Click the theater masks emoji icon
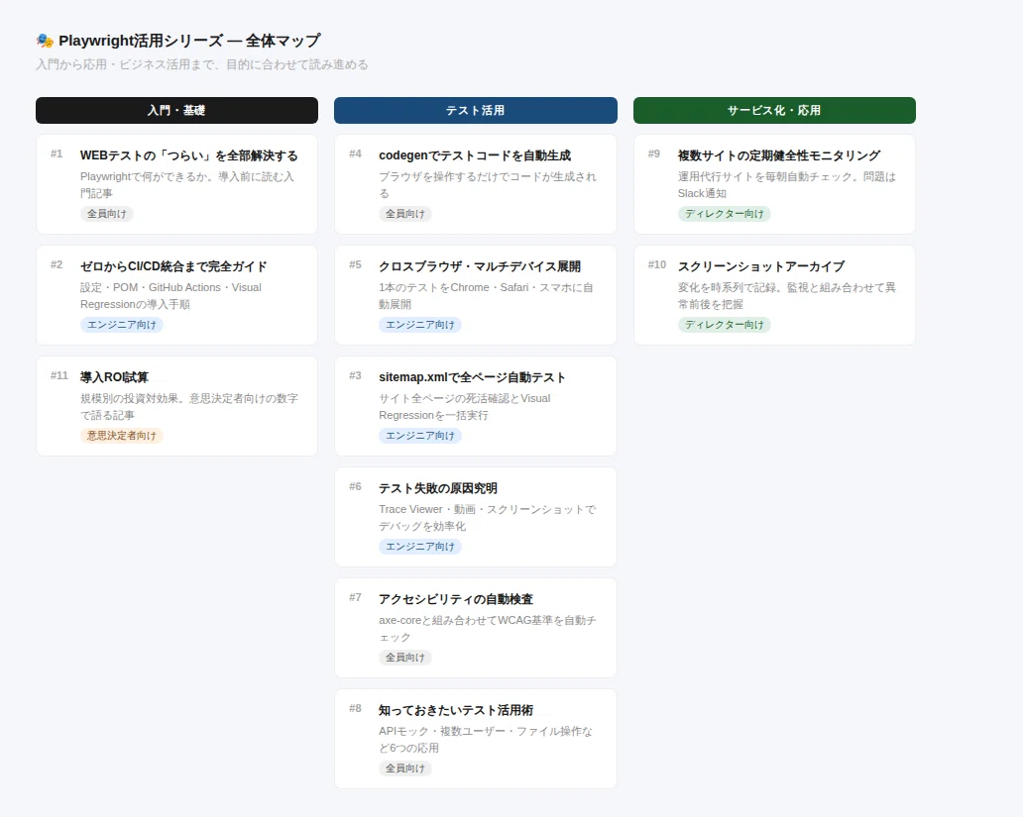Screen dimensions: 1023x817 pos(45,41)
